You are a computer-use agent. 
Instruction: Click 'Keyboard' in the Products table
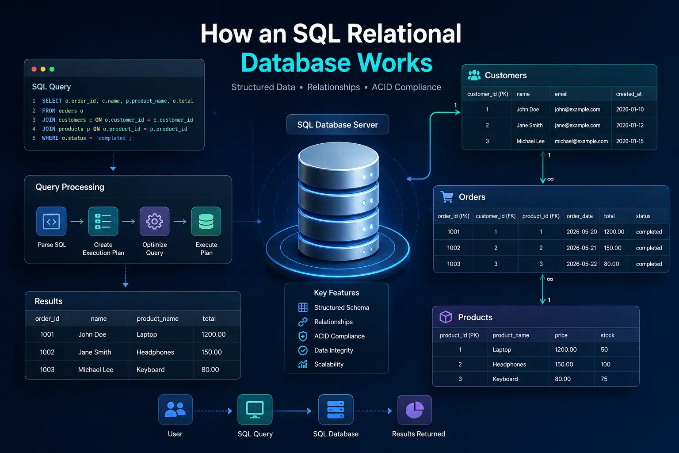(x=505, y=379)
